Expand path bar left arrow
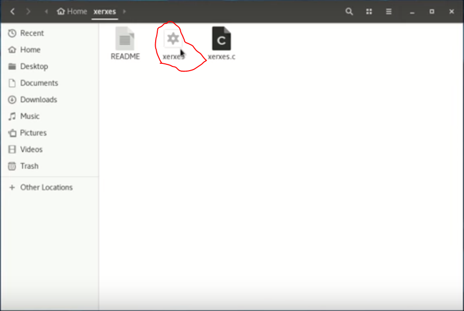Screen dimensions: 464x311 point(47,11)
